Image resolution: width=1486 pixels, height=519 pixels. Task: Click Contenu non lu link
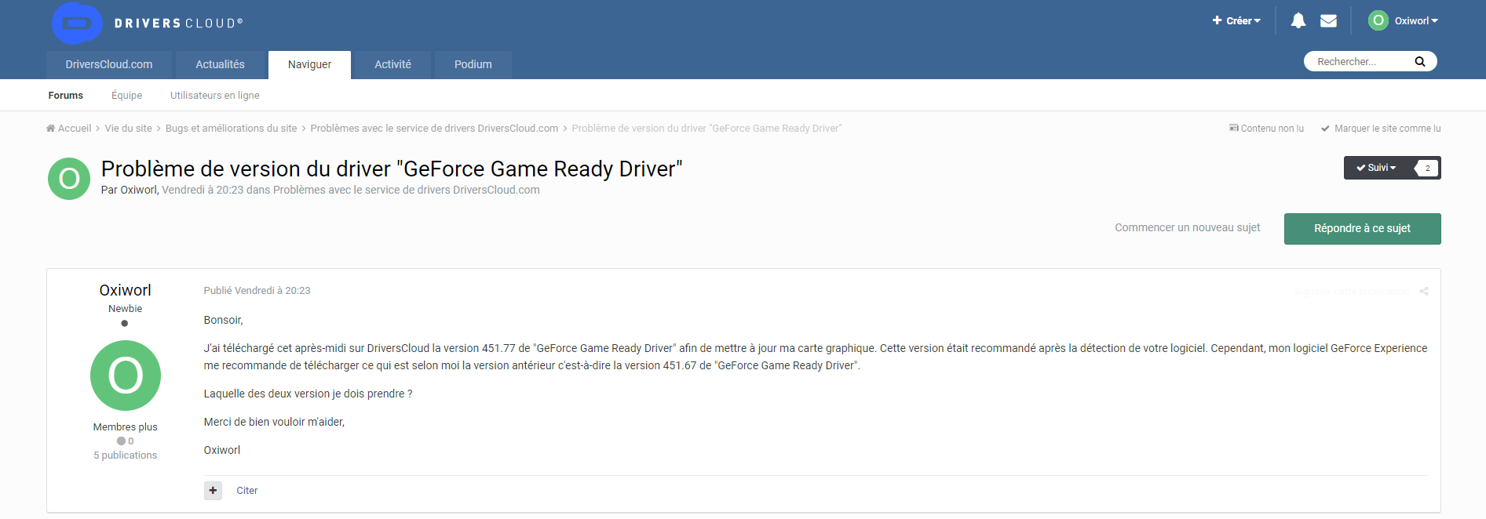(1266, 129)
